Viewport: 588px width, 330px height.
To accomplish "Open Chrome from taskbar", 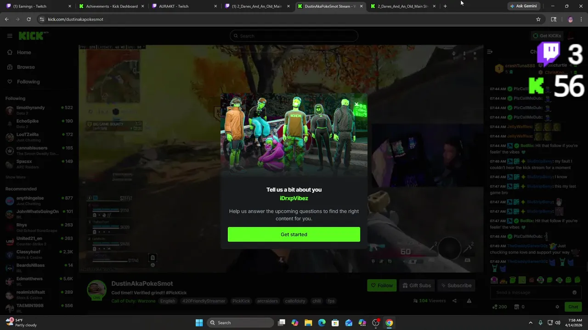I will click(x=389, y=323).
